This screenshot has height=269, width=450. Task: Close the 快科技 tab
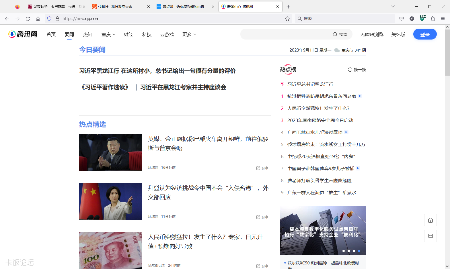click(x=149, y=7)
